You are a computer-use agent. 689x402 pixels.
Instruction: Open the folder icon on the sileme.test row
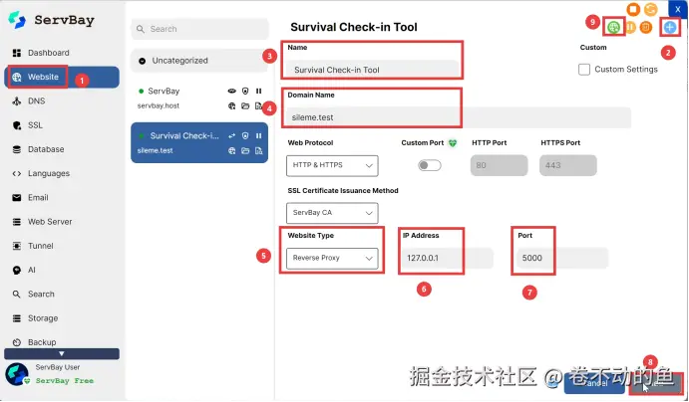pos(245,151)
